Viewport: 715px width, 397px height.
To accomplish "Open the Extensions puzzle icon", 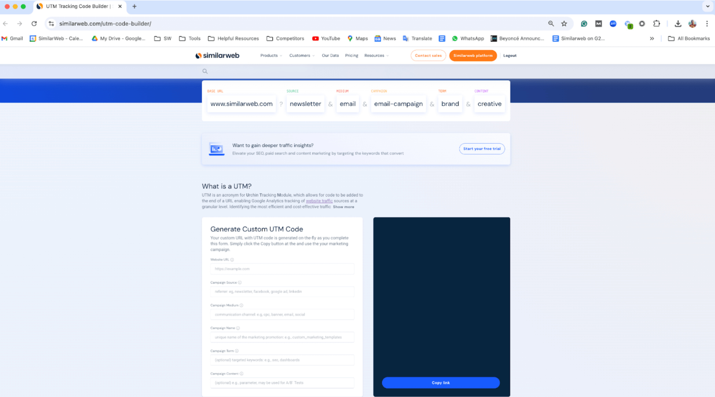I will pos(656,24).
